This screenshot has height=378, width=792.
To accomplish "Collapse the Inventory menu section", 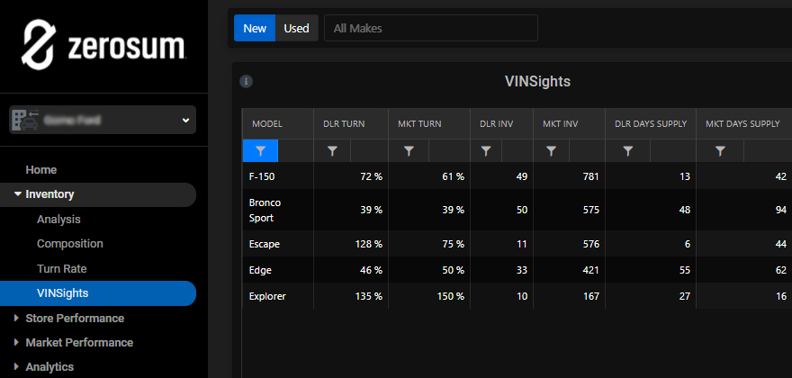I will 97,194.
